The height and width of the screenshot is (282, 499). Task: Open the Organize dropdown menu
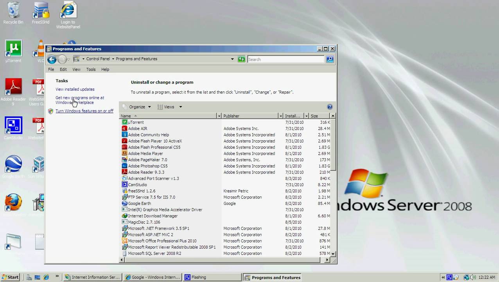coord(136,107)
